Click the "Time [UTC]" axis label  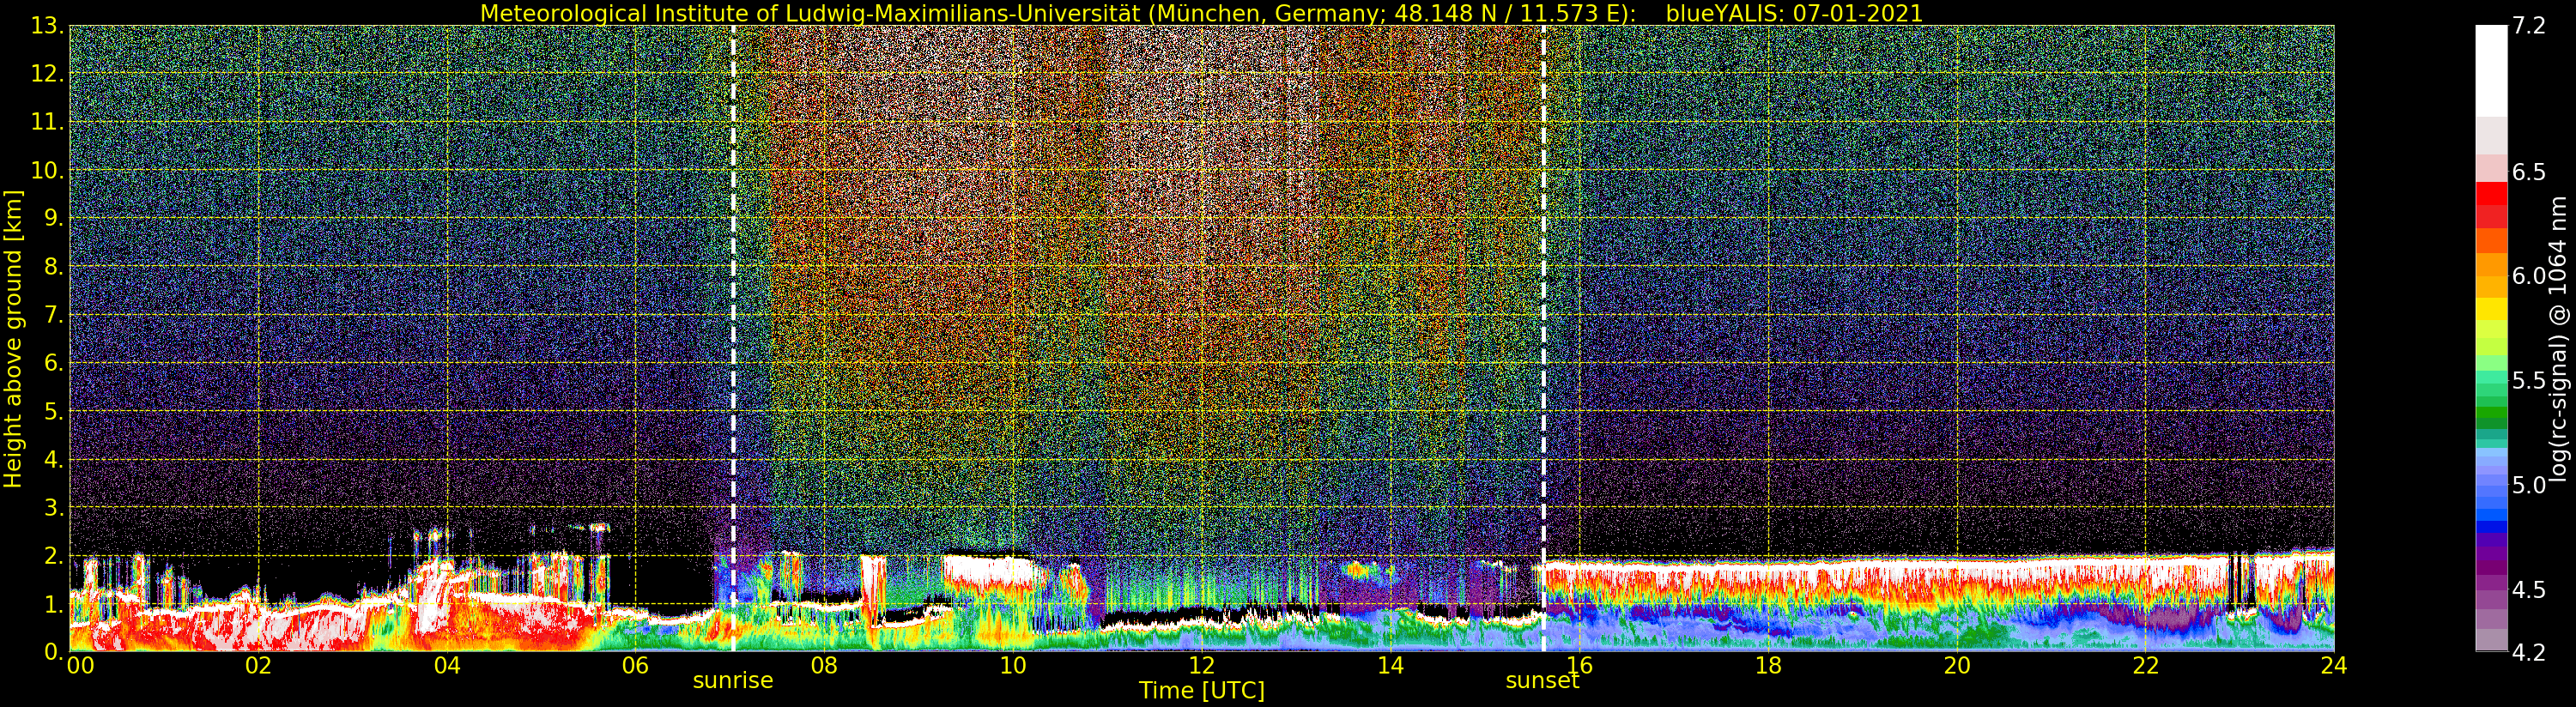1202,690
